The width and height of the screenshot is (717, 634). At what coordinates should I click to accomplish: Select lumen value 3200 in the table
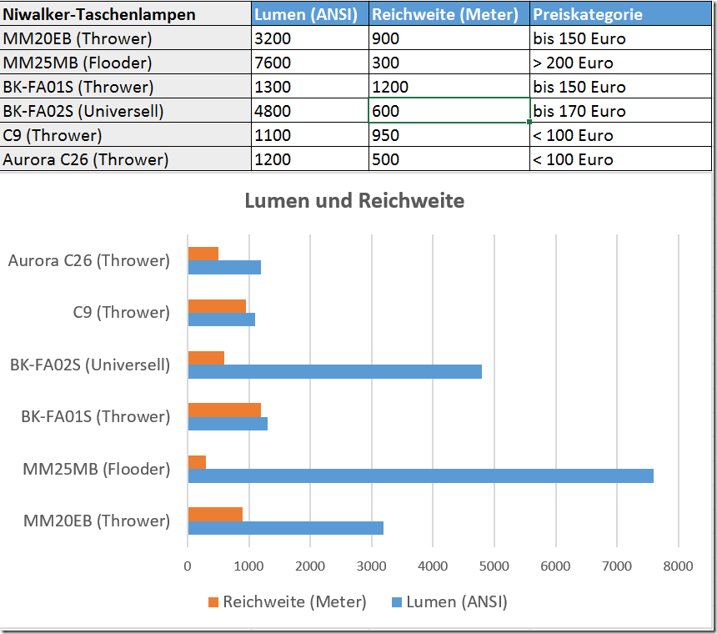point(310,38)
